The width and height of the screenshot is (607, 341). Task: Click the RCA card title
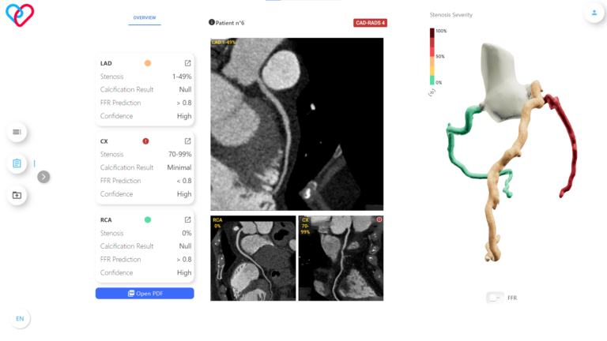106,220
